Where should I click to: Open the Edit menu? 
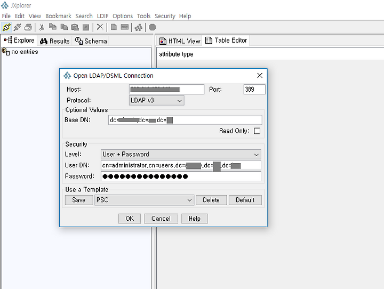pos(20,16)
